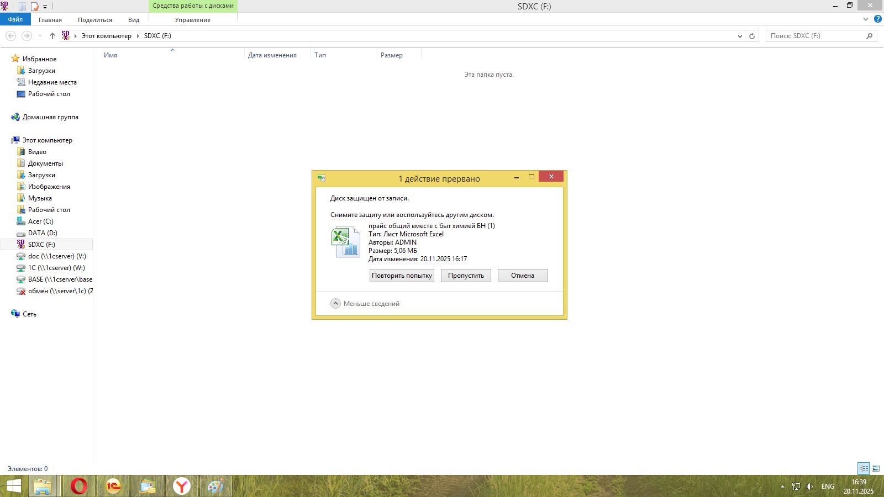Open 1C application from taskbar
Image resolution: width=884 pixels, height=497 pixels.
coord(113,486)
